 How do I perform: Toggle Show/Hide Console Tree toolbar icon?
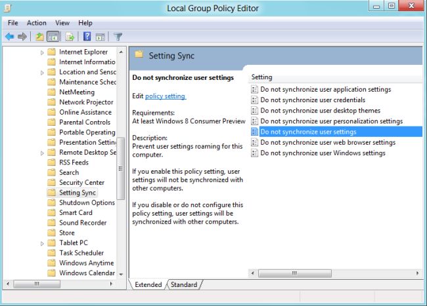[53, 37]
